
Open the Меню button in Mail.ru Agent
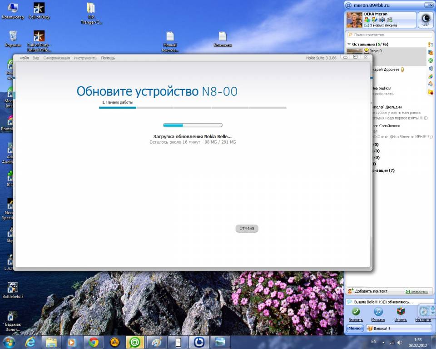pos(355,329)
